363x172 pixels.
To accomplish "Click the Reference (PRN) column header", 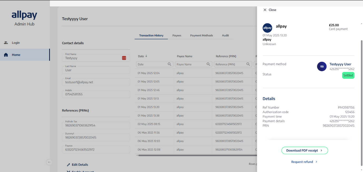I will [x=226, y=56].
